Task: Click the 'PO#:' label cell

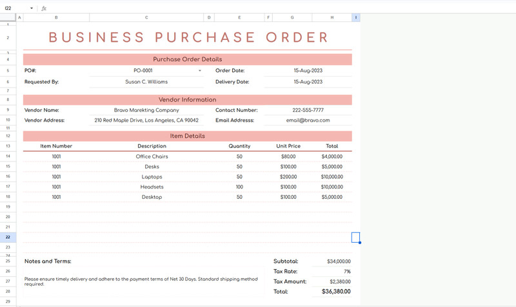Action: [56, 71]
